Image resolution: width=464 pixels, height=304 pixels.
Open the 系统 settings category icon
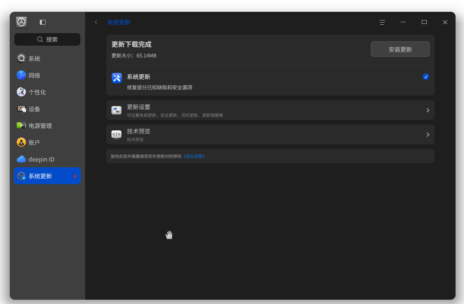pyautogui.click(x=21, y=58)
